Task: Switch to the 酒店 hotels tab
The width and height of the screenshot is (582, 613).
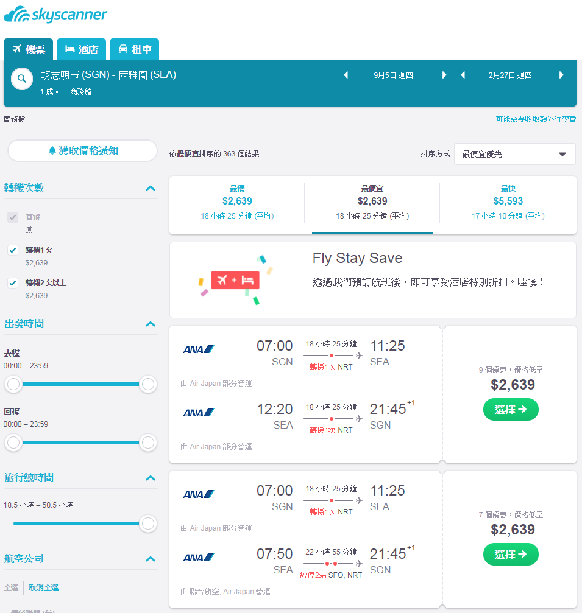Action: [82, 50]
